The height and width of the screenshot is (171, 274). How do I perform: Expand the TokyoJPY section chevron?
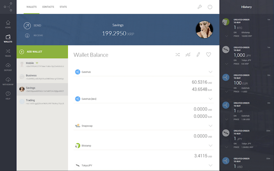[x=211, y=165]
